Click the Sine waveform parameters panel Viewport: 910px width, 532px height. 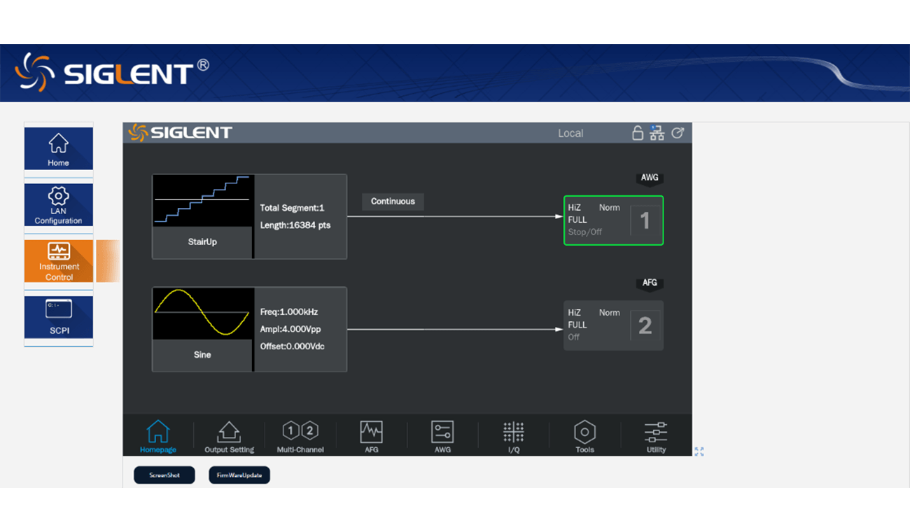(300, 329)
